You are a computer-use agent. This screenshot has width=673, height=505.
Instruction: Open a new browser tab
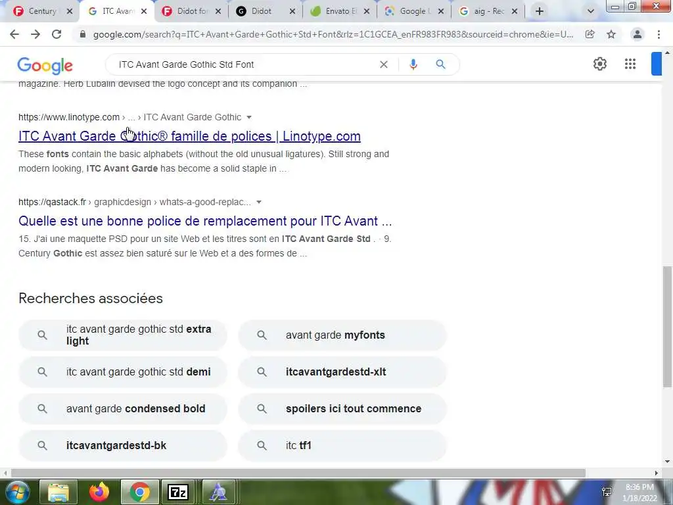[x=540, y=11]
